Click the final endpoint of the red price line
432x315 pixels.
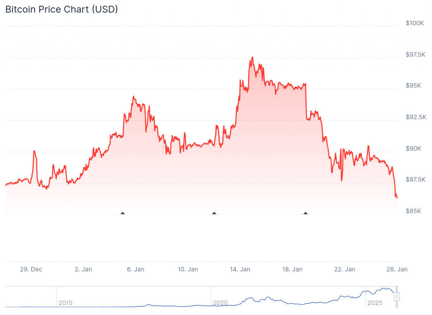tap(397, 197)
